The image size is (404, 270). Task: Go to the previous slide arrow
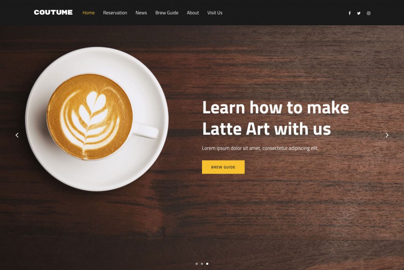point(17,135)
